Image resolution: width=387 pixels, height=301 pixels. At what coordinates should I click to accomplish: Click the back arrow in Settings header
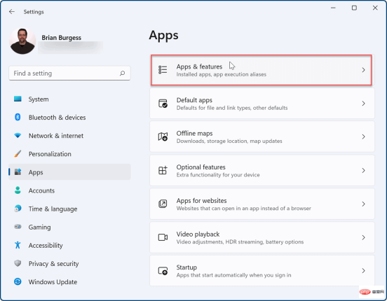click(12, 12)
